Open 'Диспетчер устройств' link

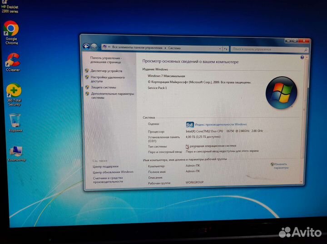(106, 71)
